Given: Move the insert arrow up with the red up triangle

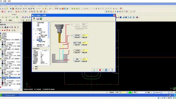Looking at the screenshot, I should click(x=5, y=31).
